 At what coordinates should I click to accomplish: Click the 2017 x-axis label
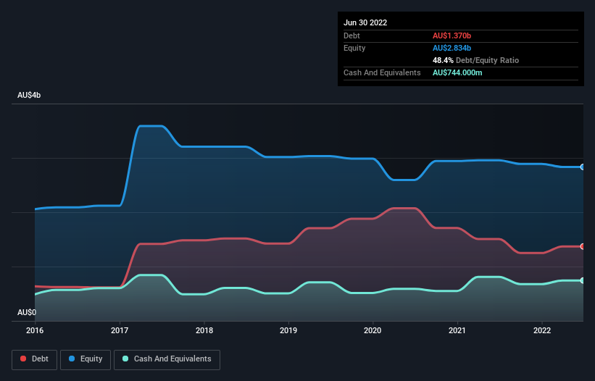click(120, 330)
